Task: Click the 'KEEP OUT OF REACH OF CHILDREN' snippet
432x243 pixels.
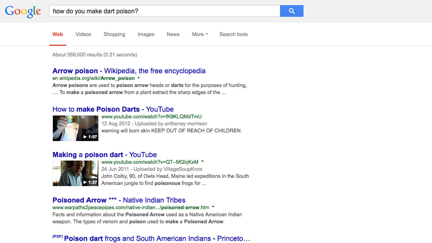Action: pyautogui.click(x=197, y=131)
